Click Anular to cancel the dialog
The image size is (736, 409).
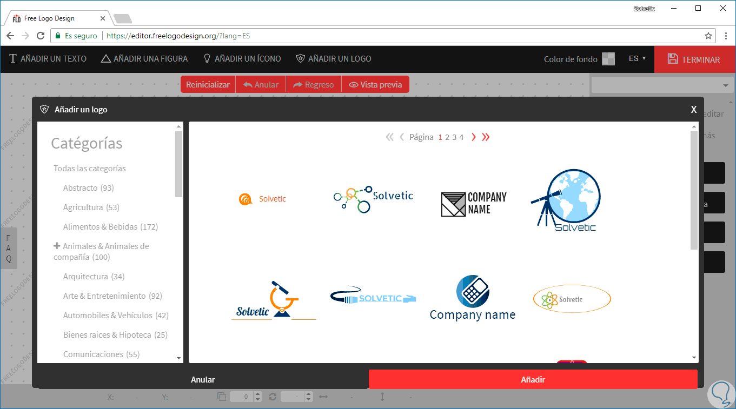[x=203, y=379]
